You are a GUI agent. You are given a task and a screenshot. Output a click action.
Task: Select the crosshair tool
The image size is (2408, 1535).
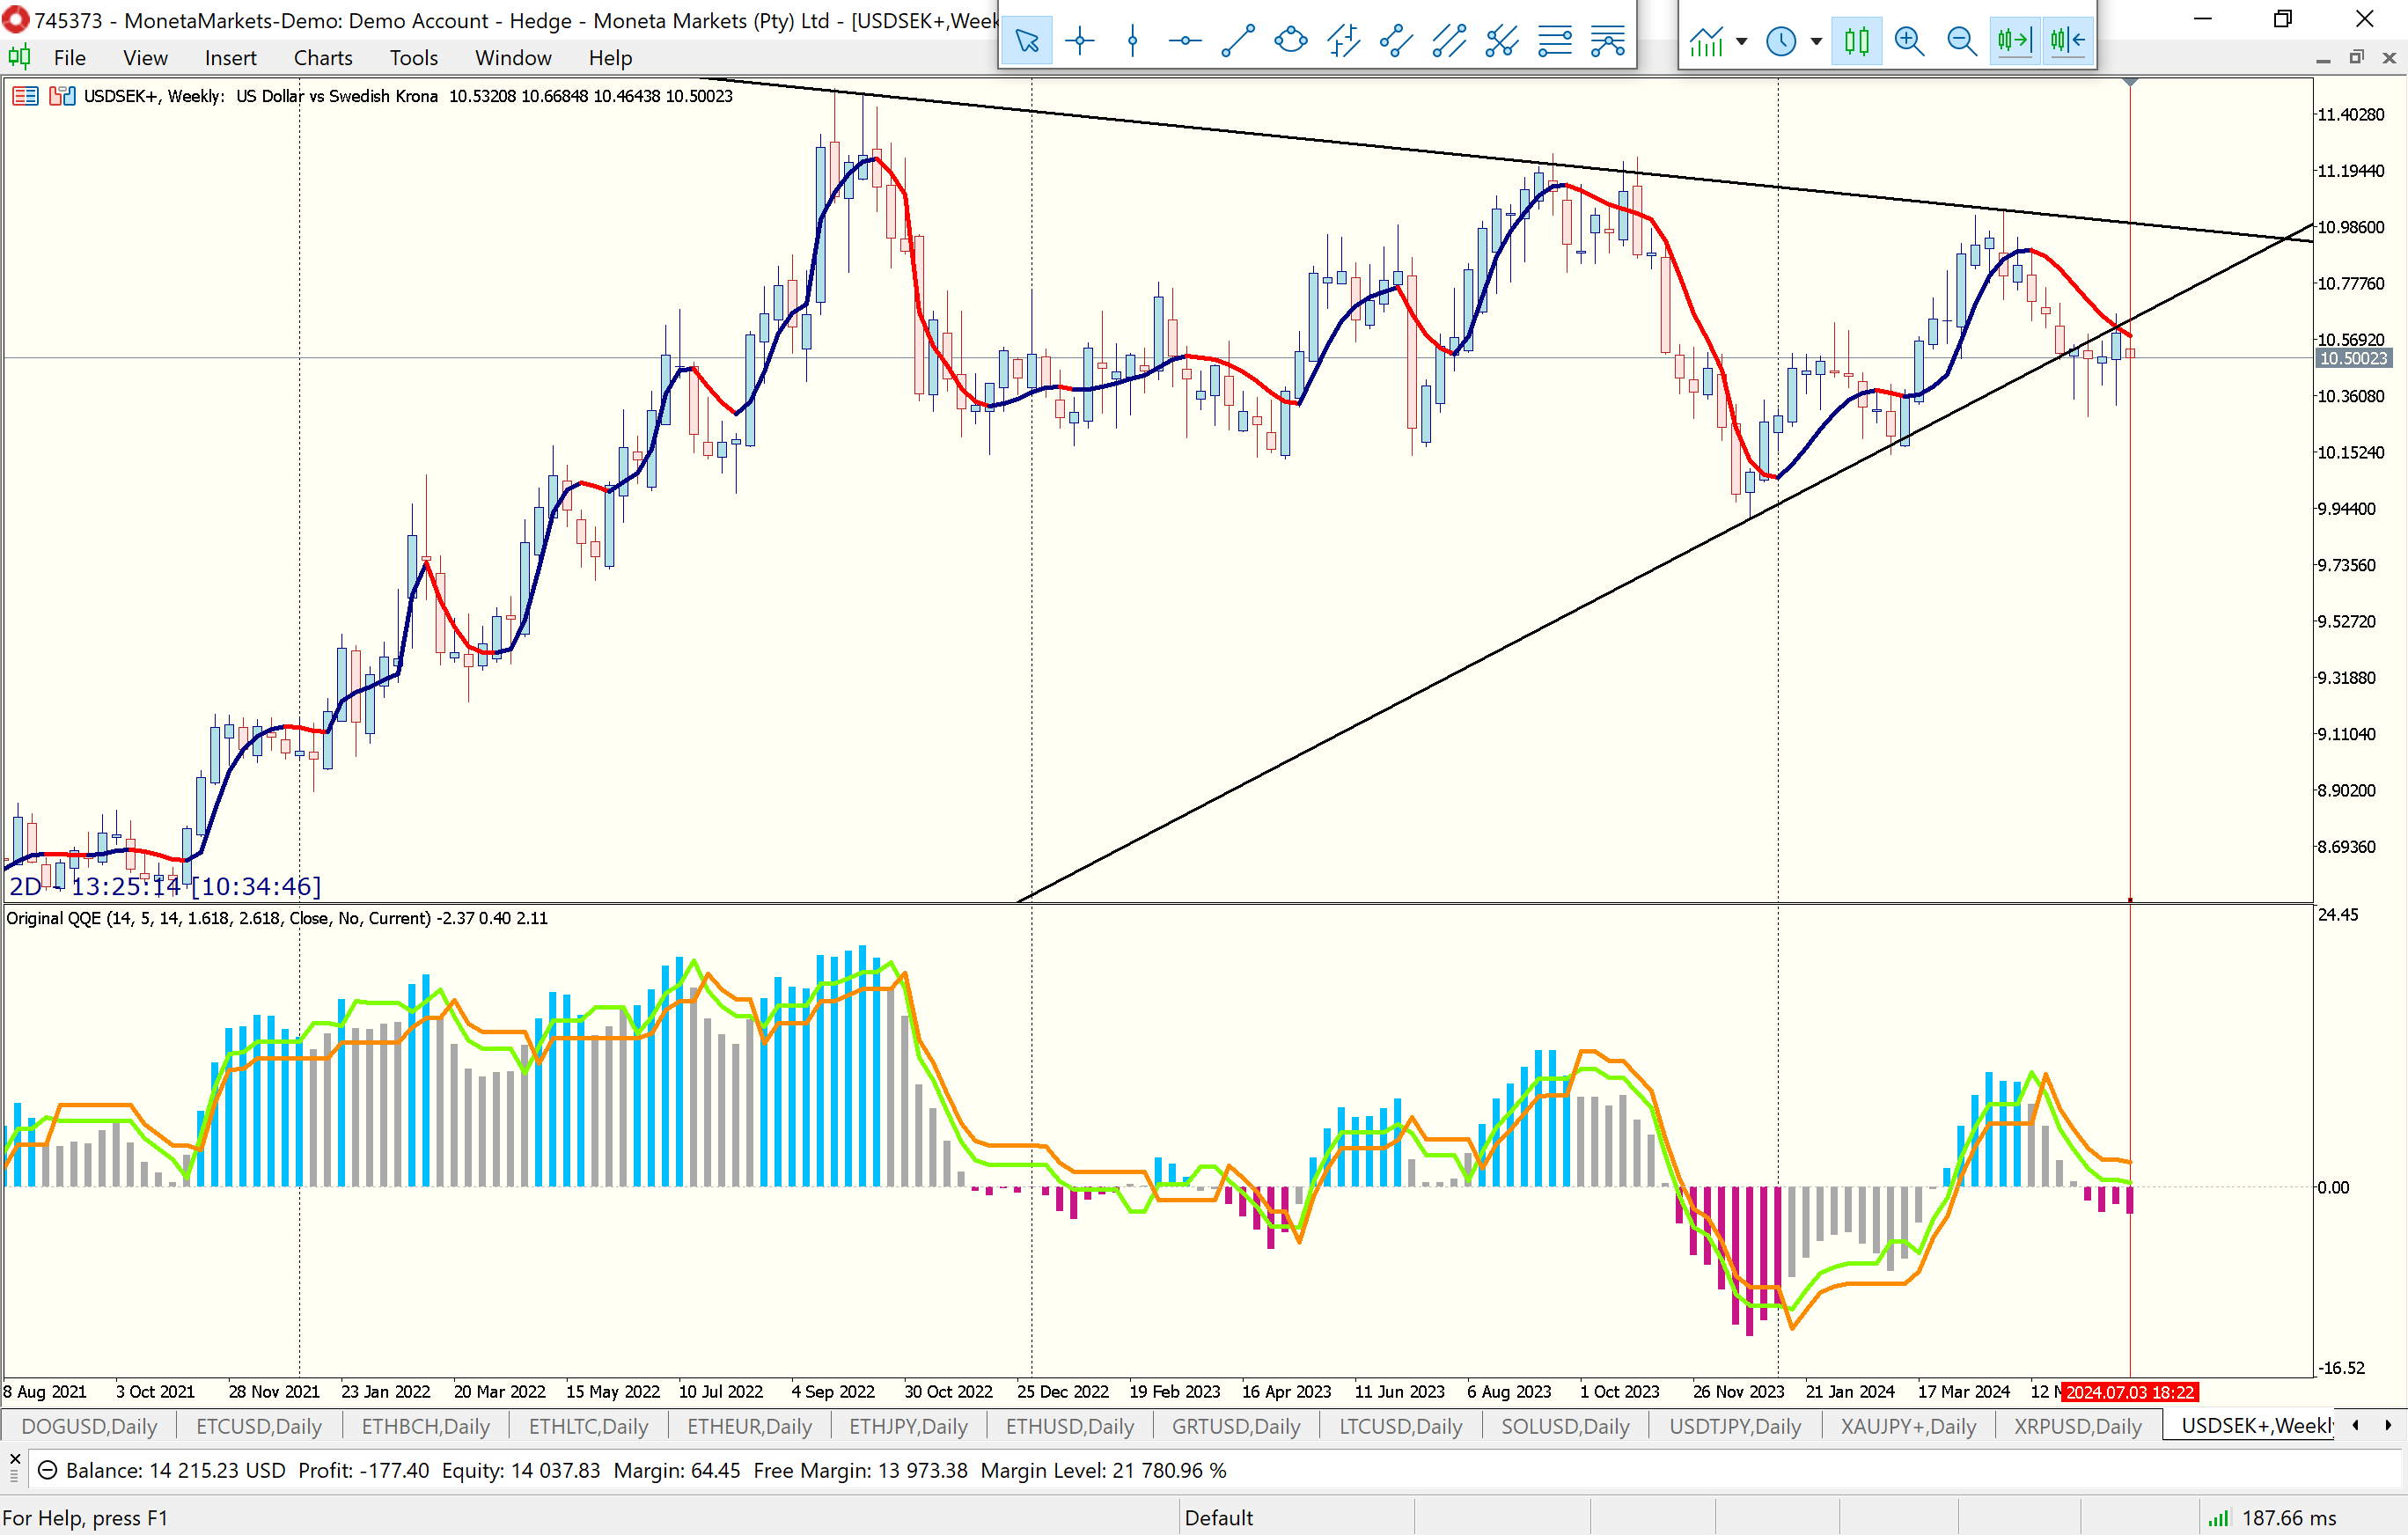point(1080,41)
